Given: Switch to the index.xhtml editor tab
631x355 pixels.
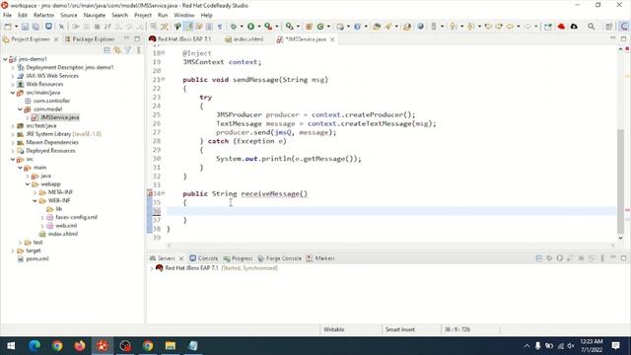Looking at the screenshot, I should point(244,39).
